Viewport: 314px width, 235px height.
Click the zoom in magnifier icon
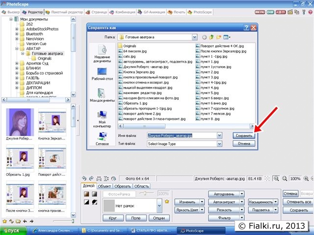coord(306,178)
